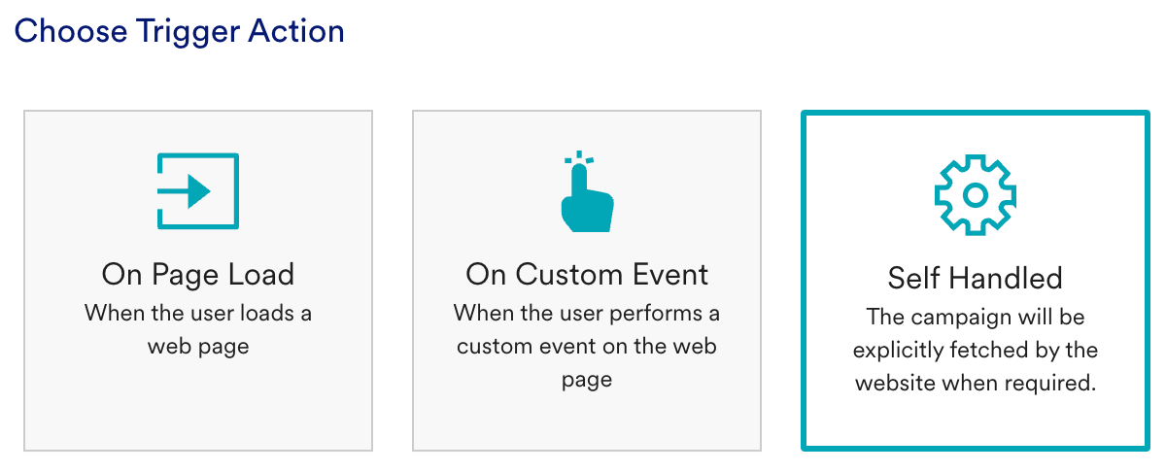Viewport: 1166px width, 472px height.
Task: Select the highlighted Self Handled card
Action: [x=975, y=281]
